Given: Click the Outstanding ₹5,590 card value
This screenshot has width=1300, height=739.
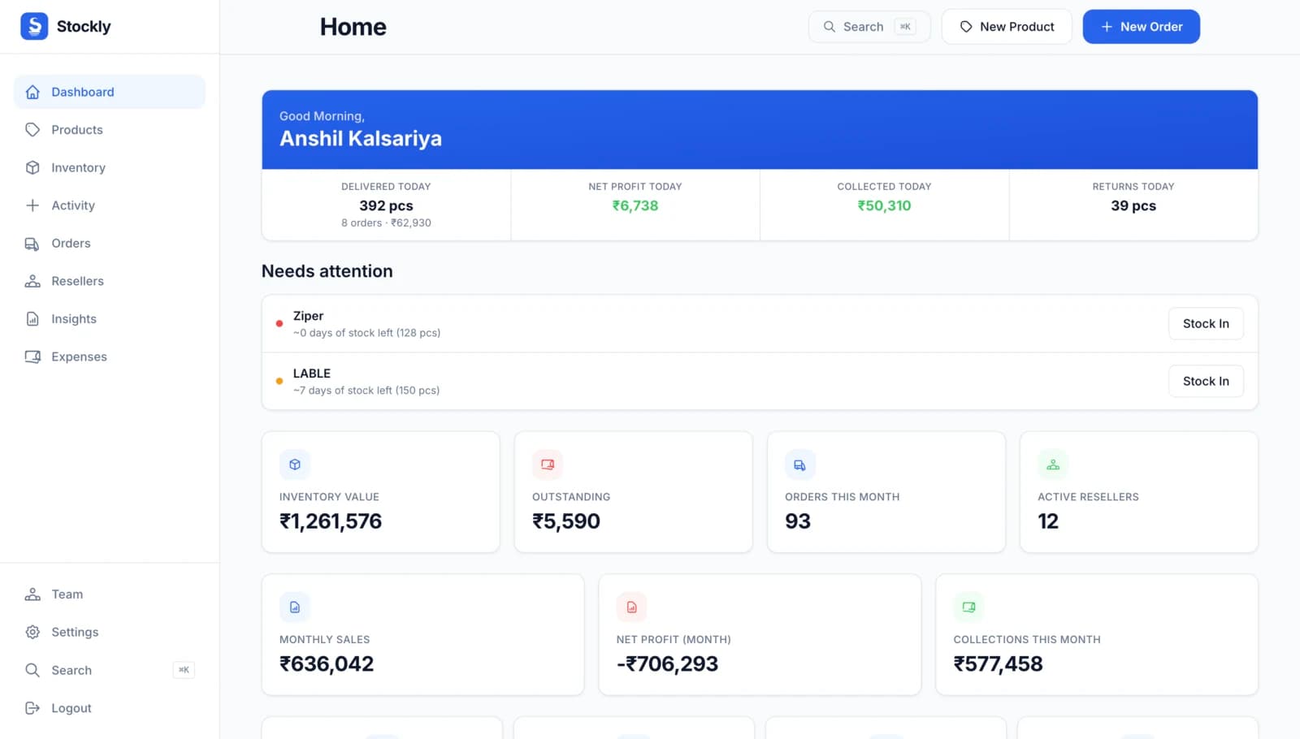Looking at the screenshot, I should [566, 521].
